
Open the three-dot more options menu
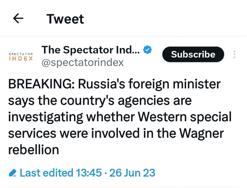click(234, 55)
